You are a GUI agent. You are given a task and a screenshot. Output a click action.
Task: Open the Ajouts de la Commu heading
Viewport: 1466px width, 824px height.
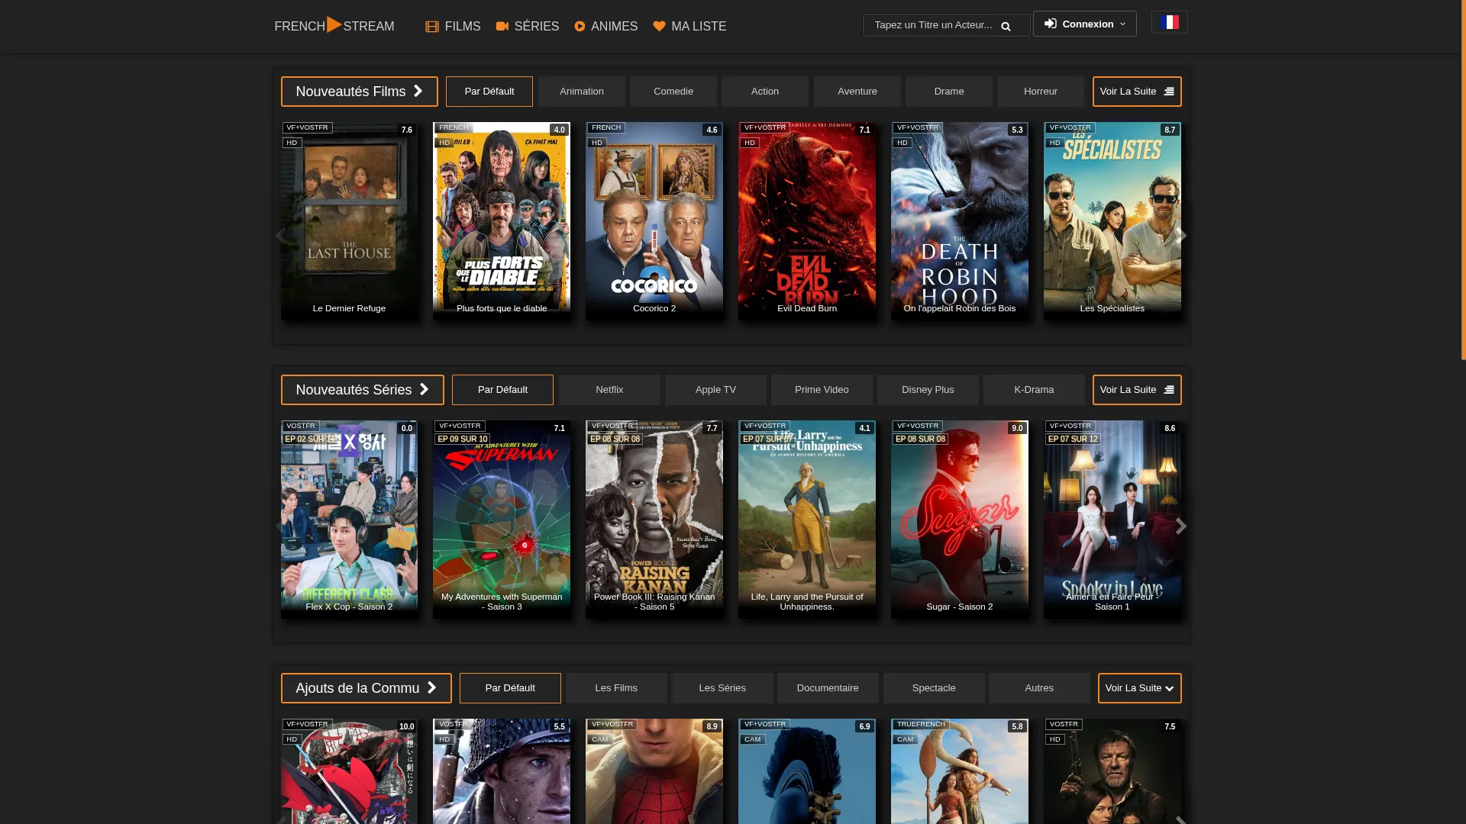(366, 688)
